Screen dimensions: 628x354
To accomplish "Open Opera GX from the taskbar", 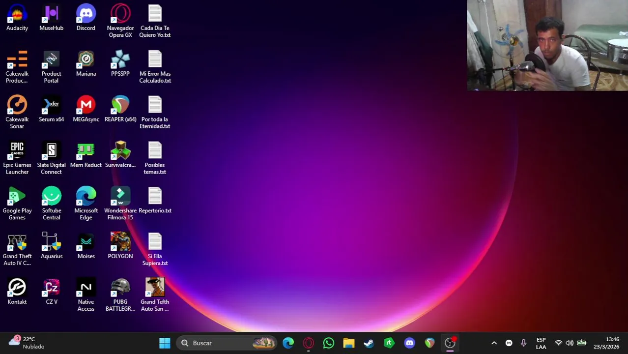I will tap(309, 343).
